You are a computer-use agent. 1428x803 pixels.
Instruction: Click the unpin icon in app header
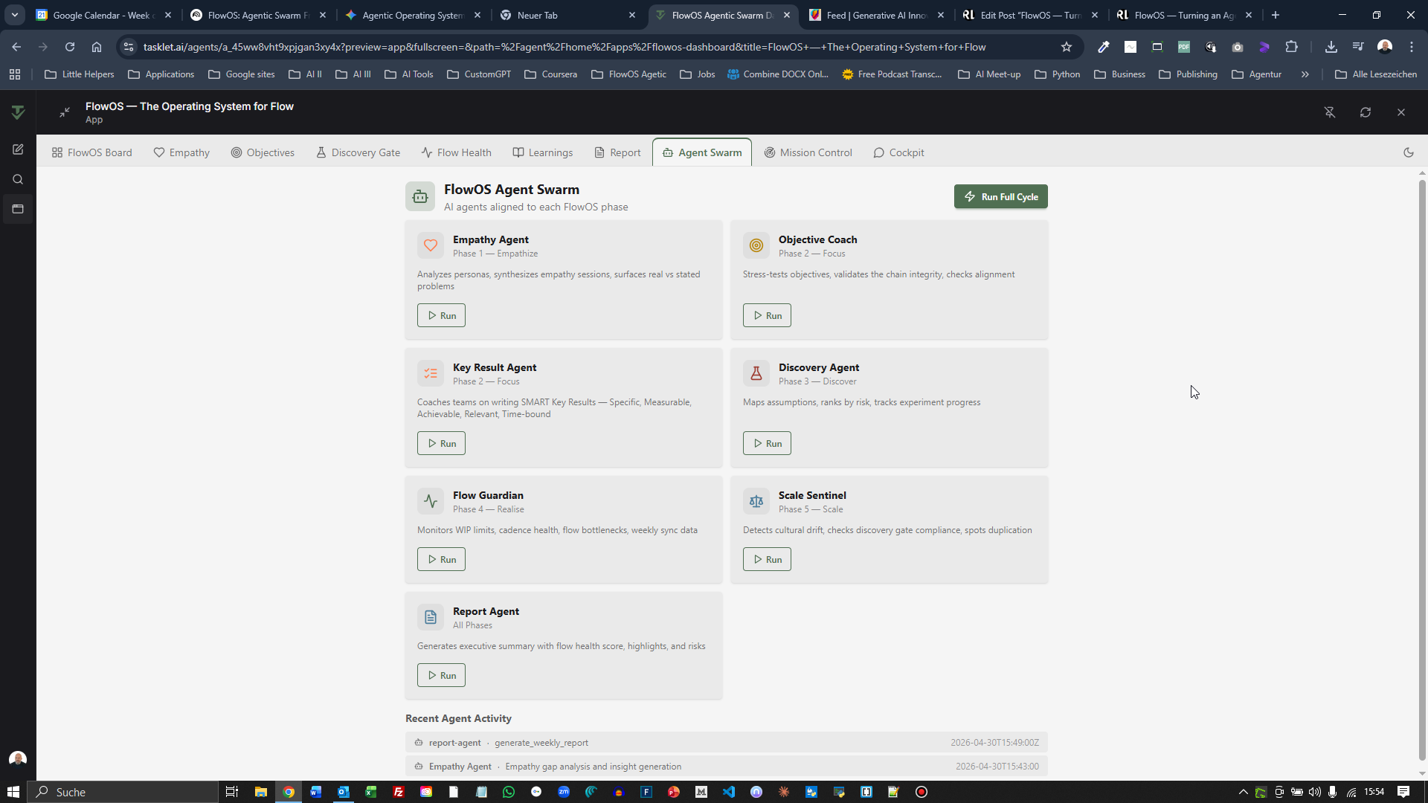point(1330,112)
